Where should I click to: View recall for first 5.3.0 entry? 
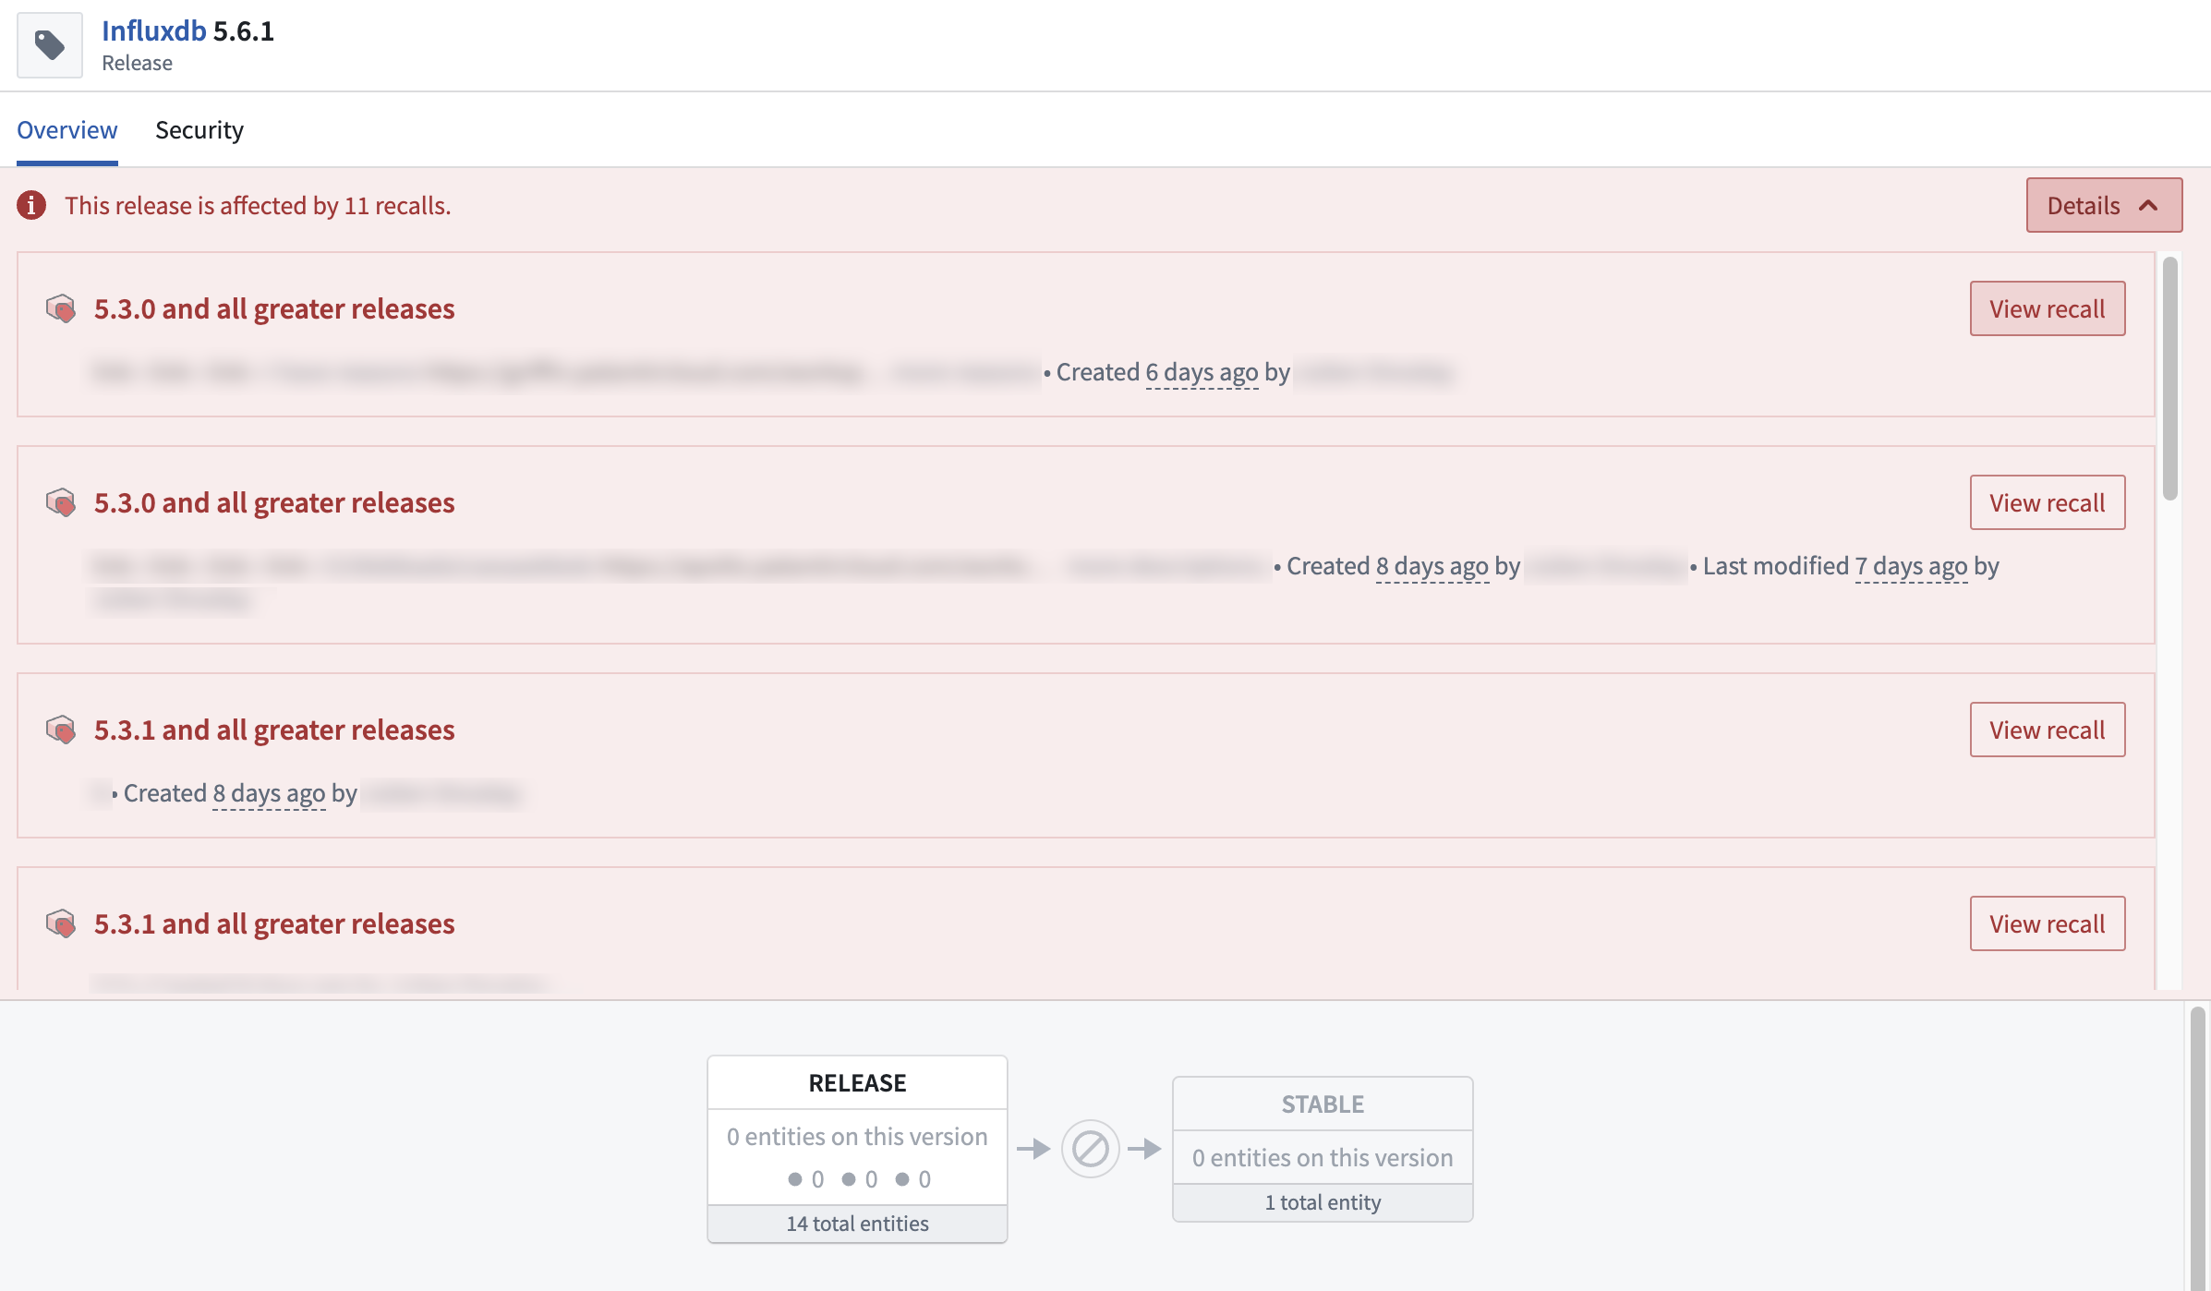coord(2048,308)
